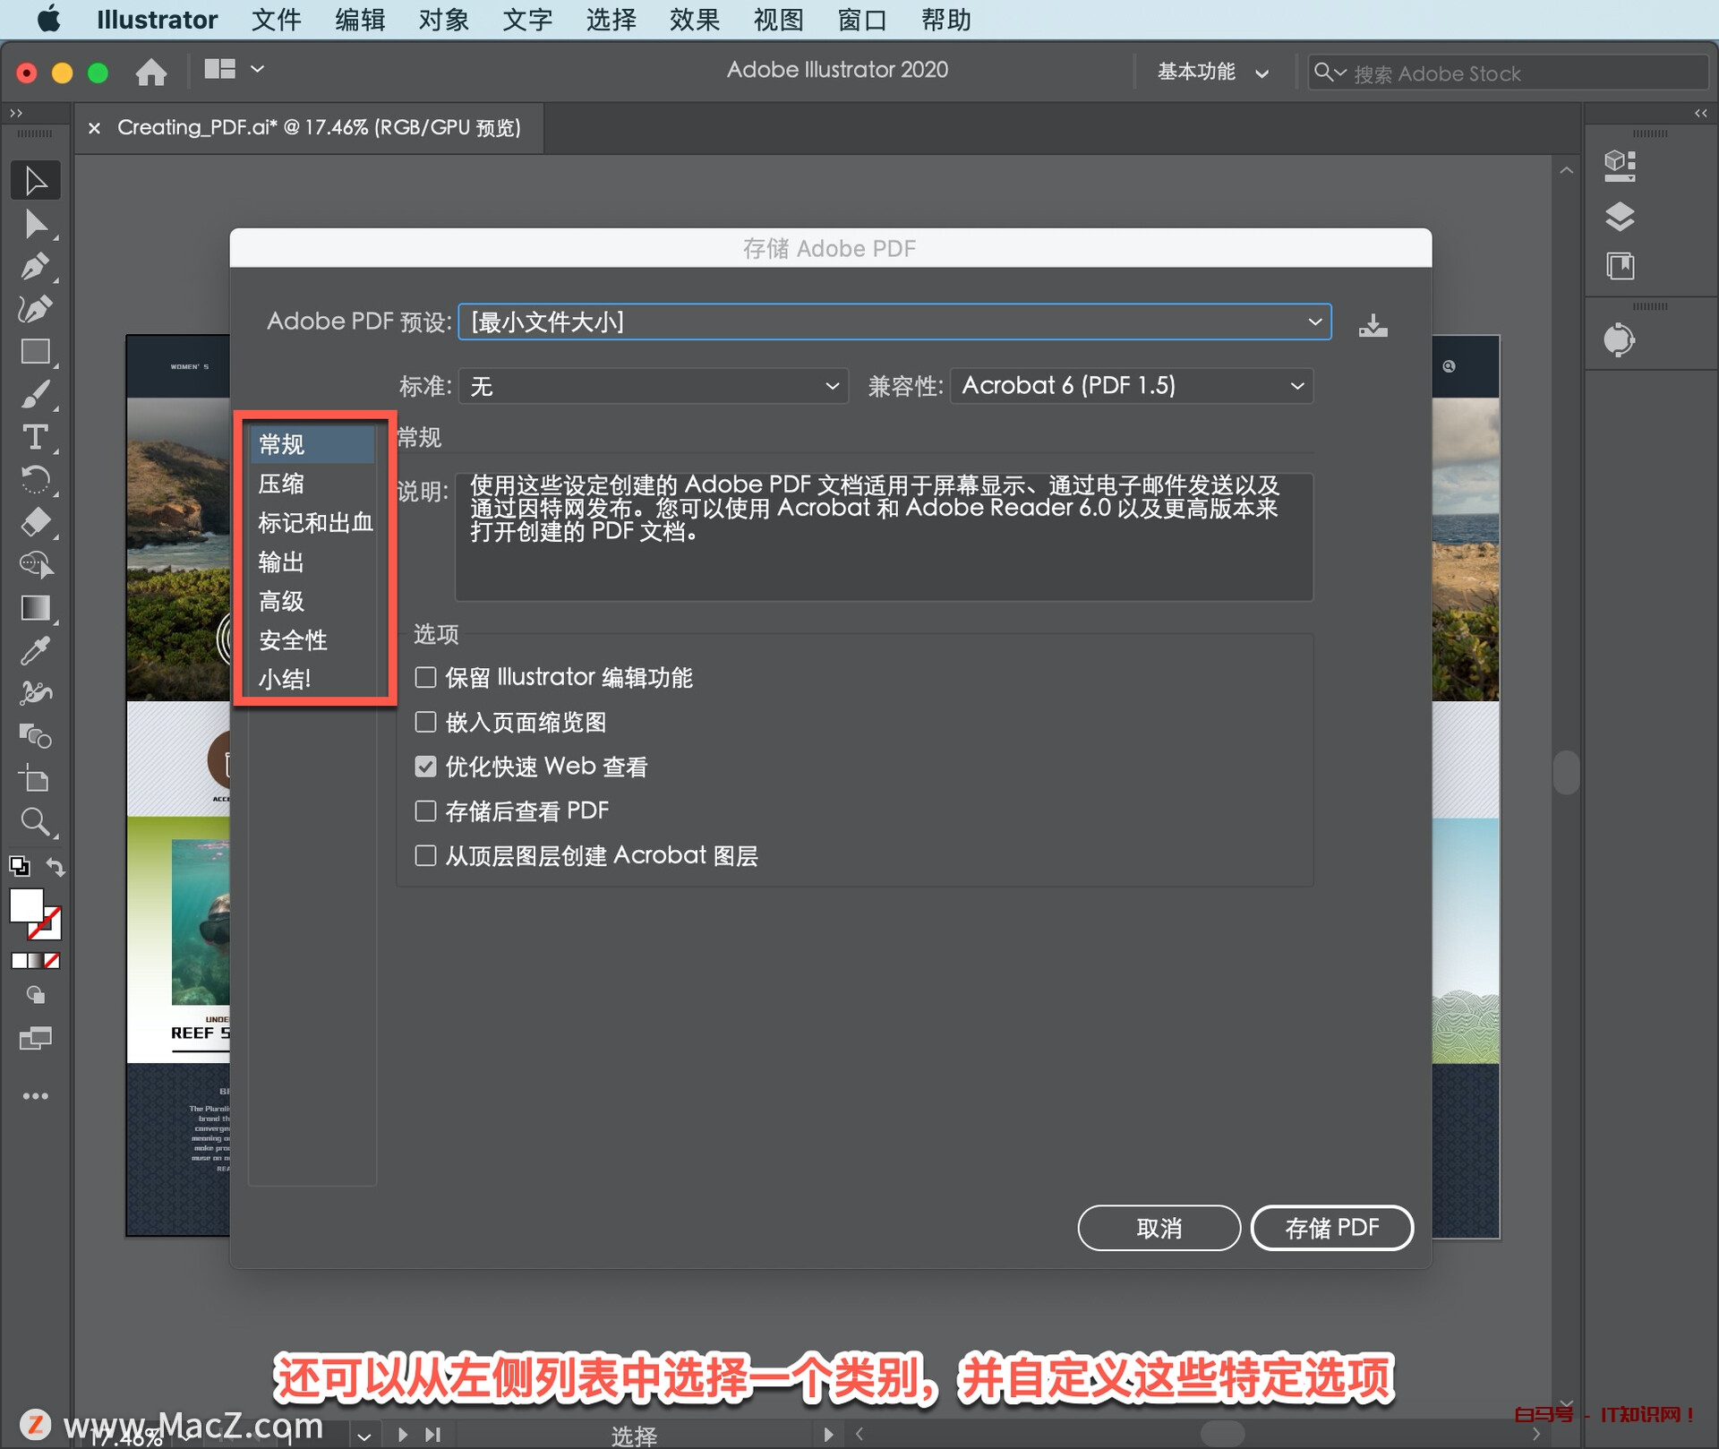Open the 兼容性 dropdown
Viewport: 1719px width, 1449px height.
click(x=1131, y=385)
